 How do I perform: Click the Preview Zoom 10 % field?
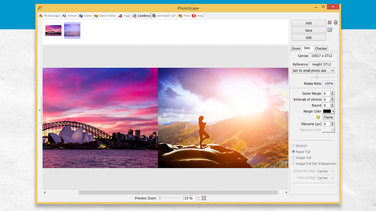click(188, 198)
